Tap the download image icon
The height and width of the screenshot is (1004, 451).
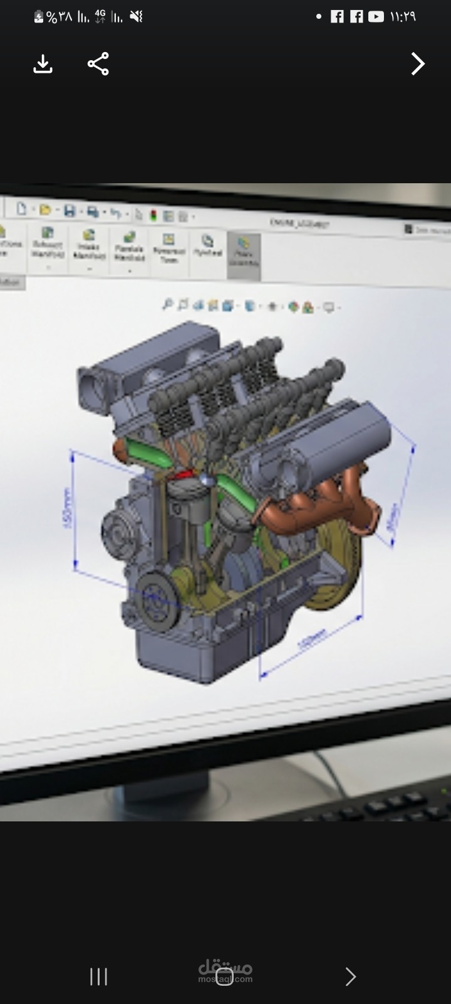pyautogui.click(x=43, y=64)
